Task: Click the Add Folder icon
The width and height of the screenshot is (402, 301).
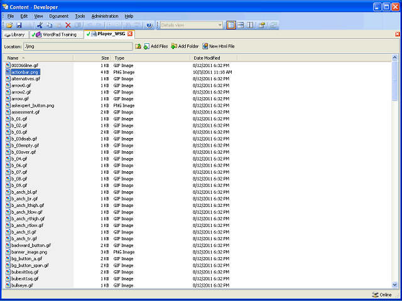Action: [x=174, y=46]
